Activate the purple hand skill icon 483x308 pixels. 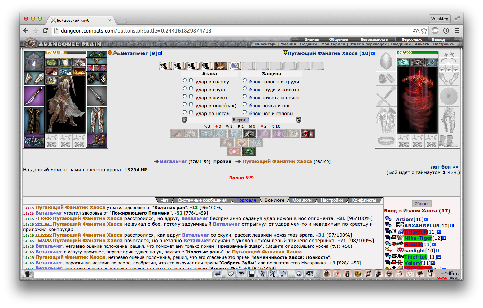[x=279, y=133]
